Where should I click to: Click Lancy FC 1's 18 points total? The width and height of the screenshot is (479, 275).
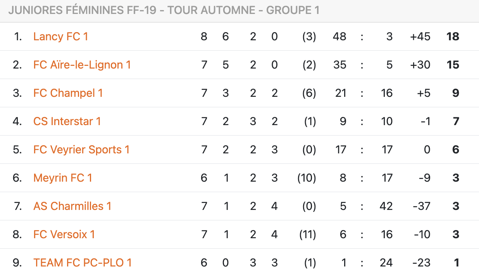pos(452,36)
